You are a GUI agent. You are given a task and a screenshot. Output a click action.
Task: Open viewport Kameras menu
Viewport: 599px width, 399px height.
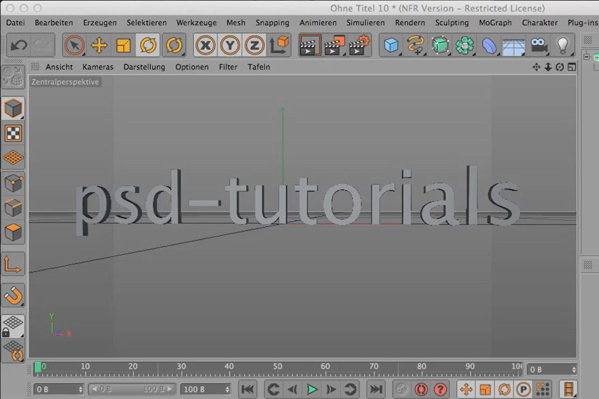click(98, 67)
